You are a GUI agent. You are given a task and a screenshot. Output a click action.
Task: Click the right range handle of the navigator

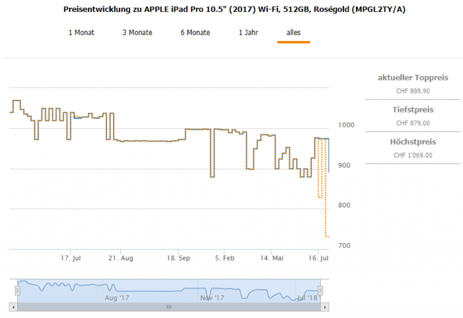coord(321,290)
